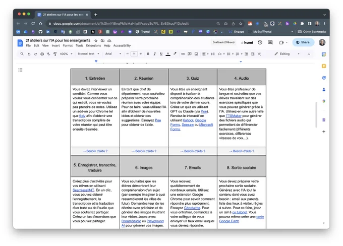The image size is (343, 246).
Task: Decrease the indent level
Action: click(246, 54)
